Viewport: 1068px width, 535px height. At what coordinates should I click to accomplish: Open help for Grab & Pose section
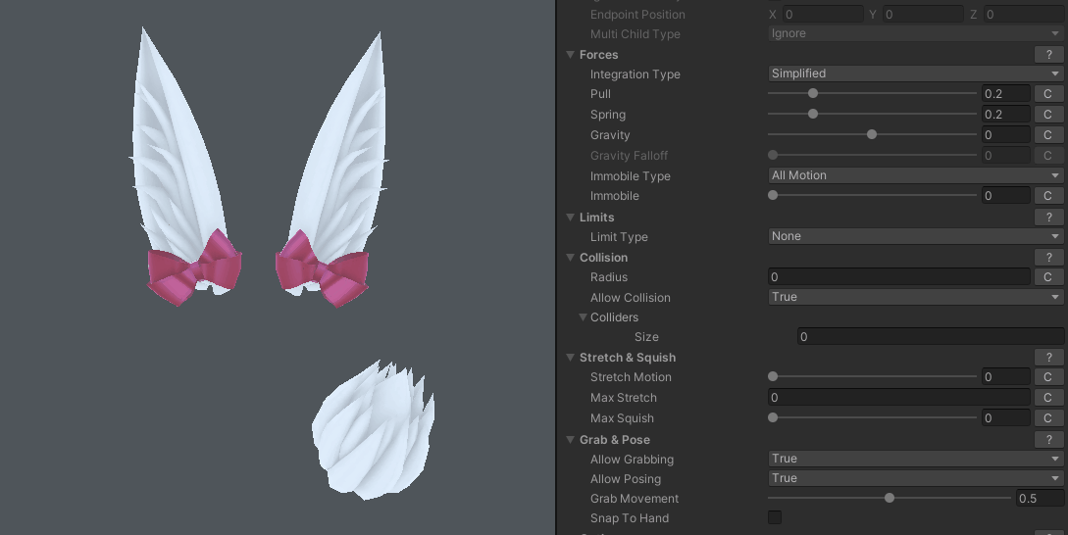tap(1049, 440)
